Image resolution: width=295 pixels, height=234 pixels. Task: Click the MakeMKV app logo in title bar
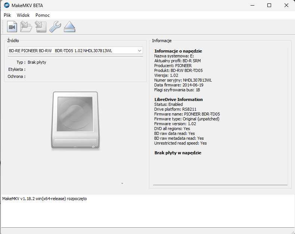pyautogui.click(x=7, y=5)
